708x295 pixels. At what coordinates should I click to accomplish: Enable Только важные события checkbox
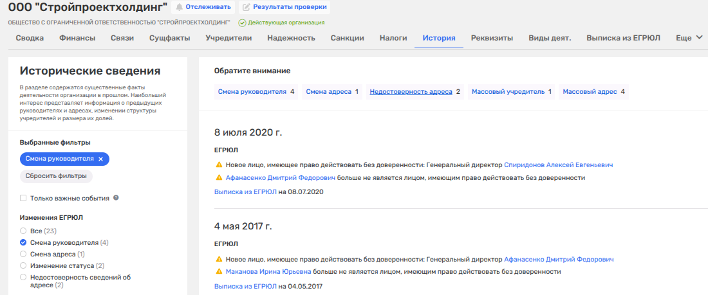23,198
